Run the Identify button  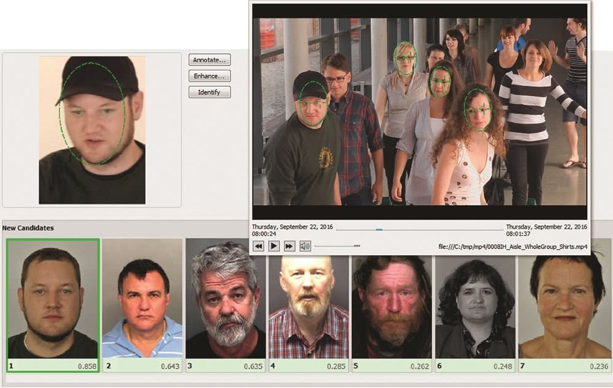point(210,92)
